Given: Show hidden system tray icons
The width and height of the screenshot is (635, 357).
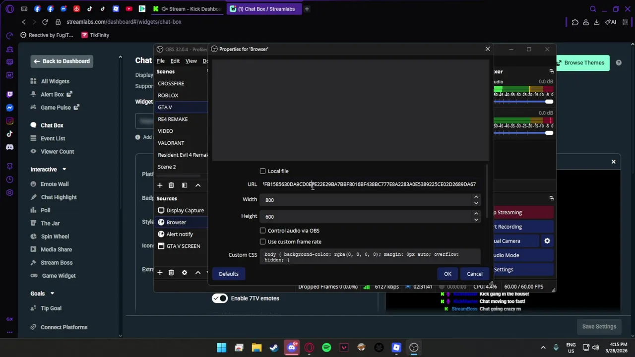Looking at the screenshot, I should click(x=543, y=348).
